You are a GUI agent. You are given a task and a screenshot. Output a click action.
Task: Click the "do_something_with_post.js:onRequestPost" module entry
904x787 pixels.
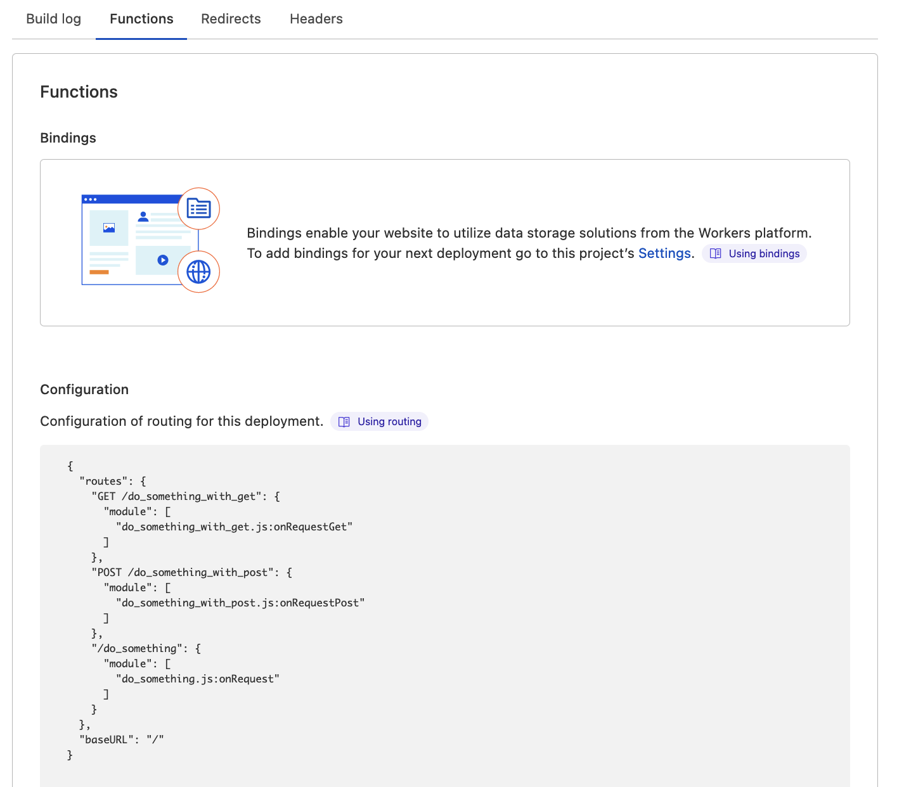click(x=240, y=603)
